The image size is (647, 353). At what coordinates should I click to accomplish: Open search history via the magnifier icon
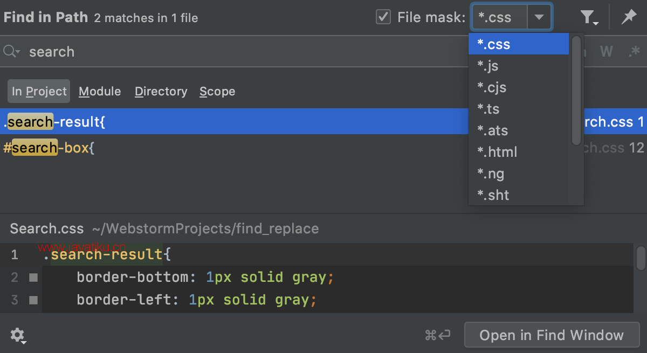[11, 52]
